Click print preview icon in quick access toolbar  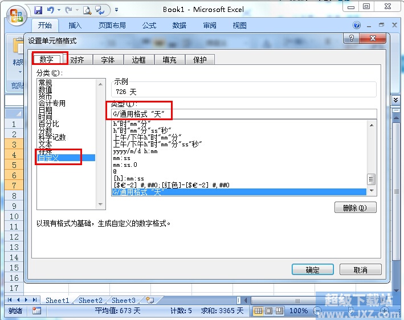pyautogui.click(x=87, y=10)
